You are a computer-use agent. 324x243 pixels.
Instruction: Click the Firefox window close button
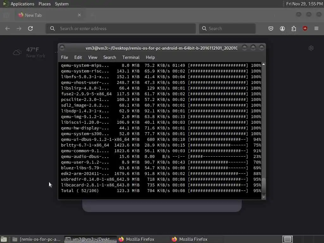click(x=319, y=15)
